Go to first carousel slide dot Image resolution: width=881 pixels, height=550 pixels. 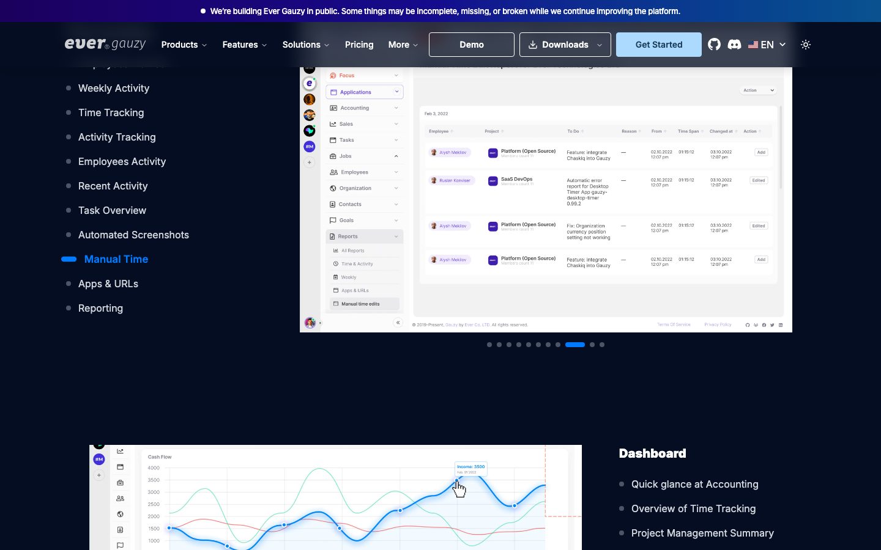pyautogui.click(x=489, y=345)
